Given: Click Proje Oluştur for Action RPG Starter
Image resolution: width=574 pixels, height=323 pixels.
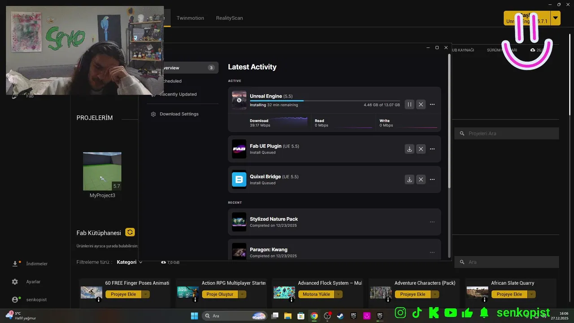Looking at the screenshot, I should [220, 294].
